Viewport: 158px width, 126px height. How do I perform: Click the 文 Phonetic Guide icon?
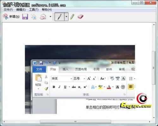(118, 78)
